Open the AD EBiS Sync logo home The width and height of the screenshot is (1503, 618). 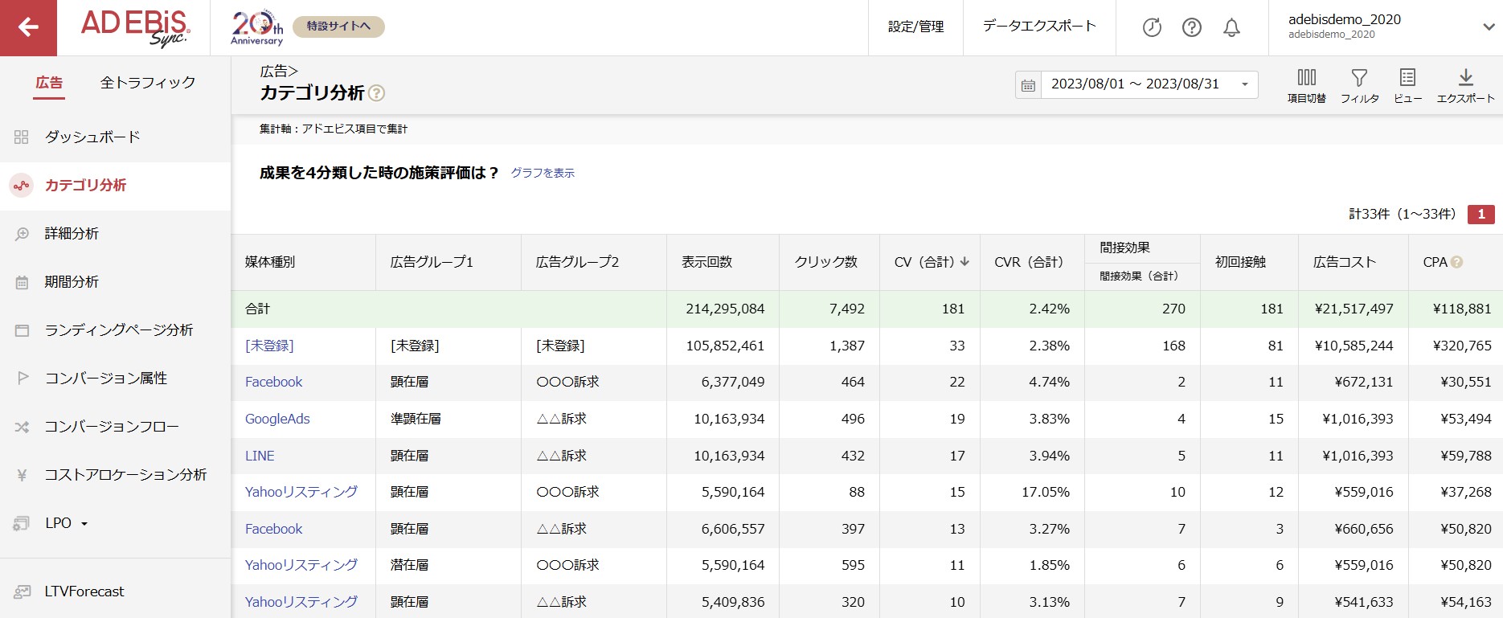[134, 28]
